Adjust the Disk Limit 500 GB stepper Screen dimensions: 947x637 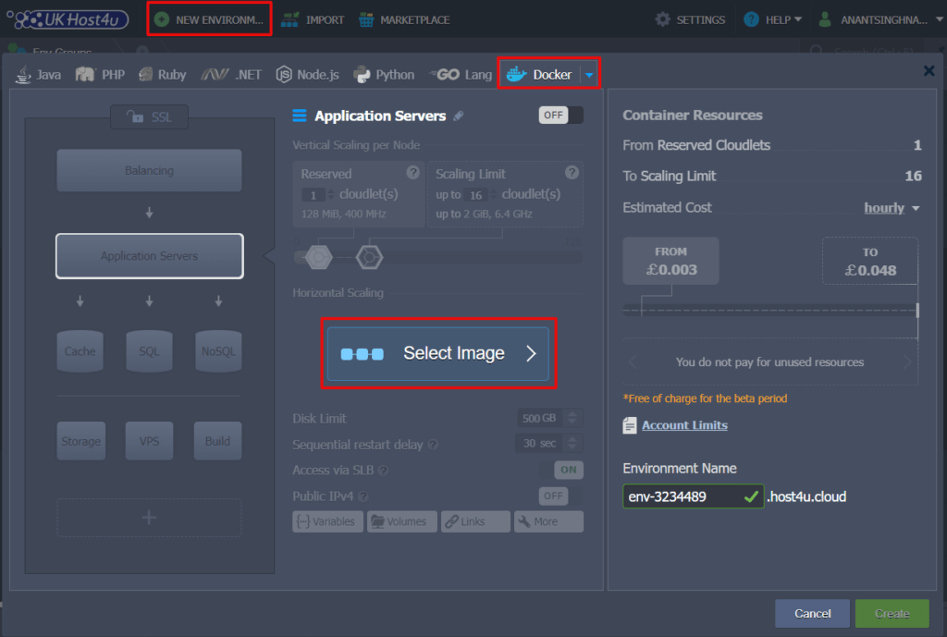point(572,418)
